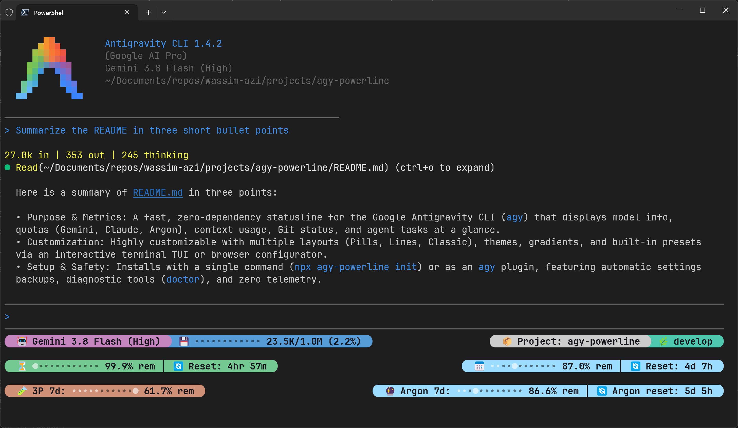Close the PowerShell tab
Image resolution: width=738 pixels, height=428 pixels.
click(127, 12)
